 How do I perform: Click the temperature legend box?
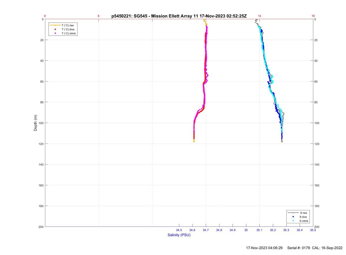click(x=63, y=29)
